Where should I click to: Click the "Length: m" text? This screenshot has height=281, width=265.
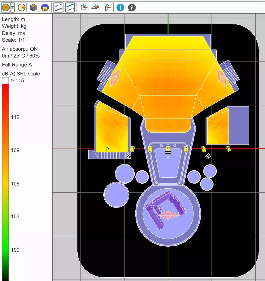[x=13, y=19]
